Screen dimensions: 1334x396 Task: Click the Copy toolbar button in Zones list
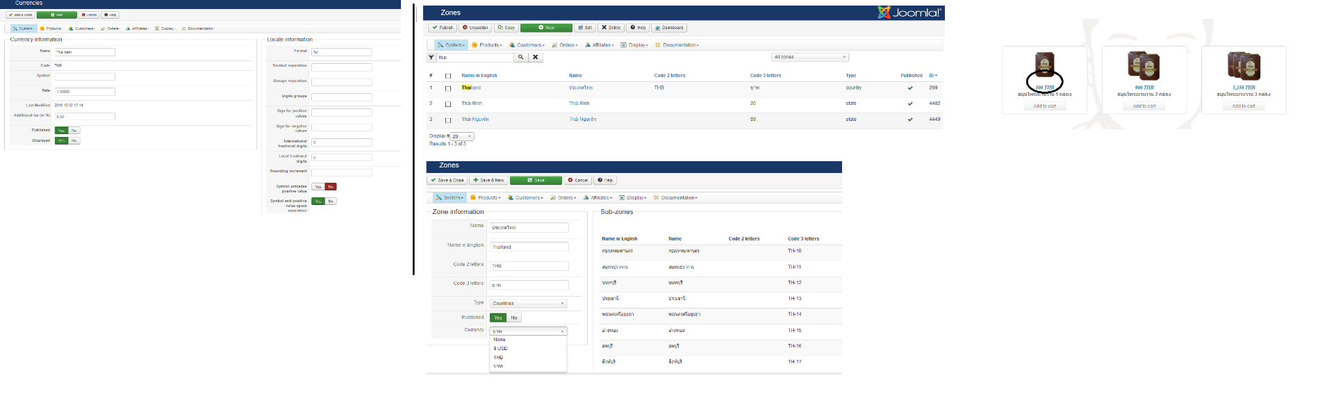coord(506,28)
